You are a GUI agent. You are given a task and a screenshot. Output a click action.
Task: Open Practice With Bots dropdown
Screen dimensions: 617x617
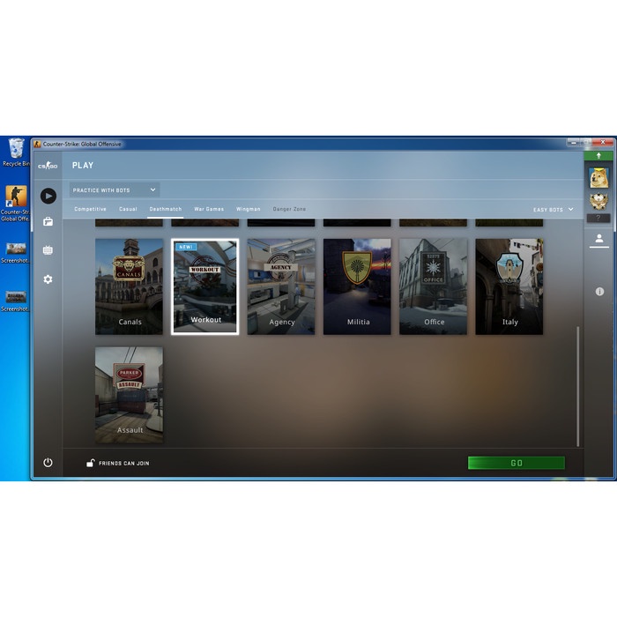115,190
